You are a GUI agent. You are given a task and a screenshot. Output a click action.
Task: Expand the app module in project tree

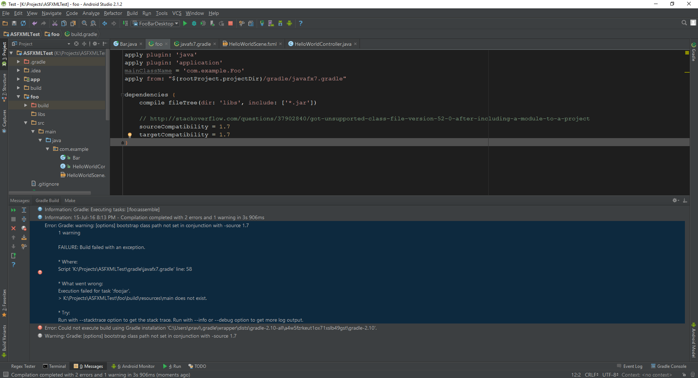(19, 79)
